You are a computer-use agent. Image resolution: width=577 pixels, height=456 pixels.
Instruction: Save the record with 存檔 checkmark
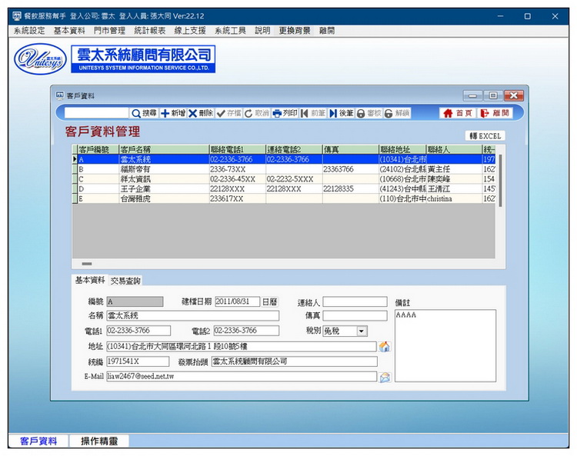click(228, 113)
